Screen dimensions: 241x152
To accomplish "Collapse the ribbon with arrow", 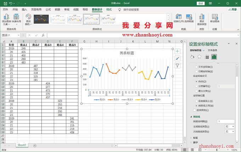I will 238,29.
